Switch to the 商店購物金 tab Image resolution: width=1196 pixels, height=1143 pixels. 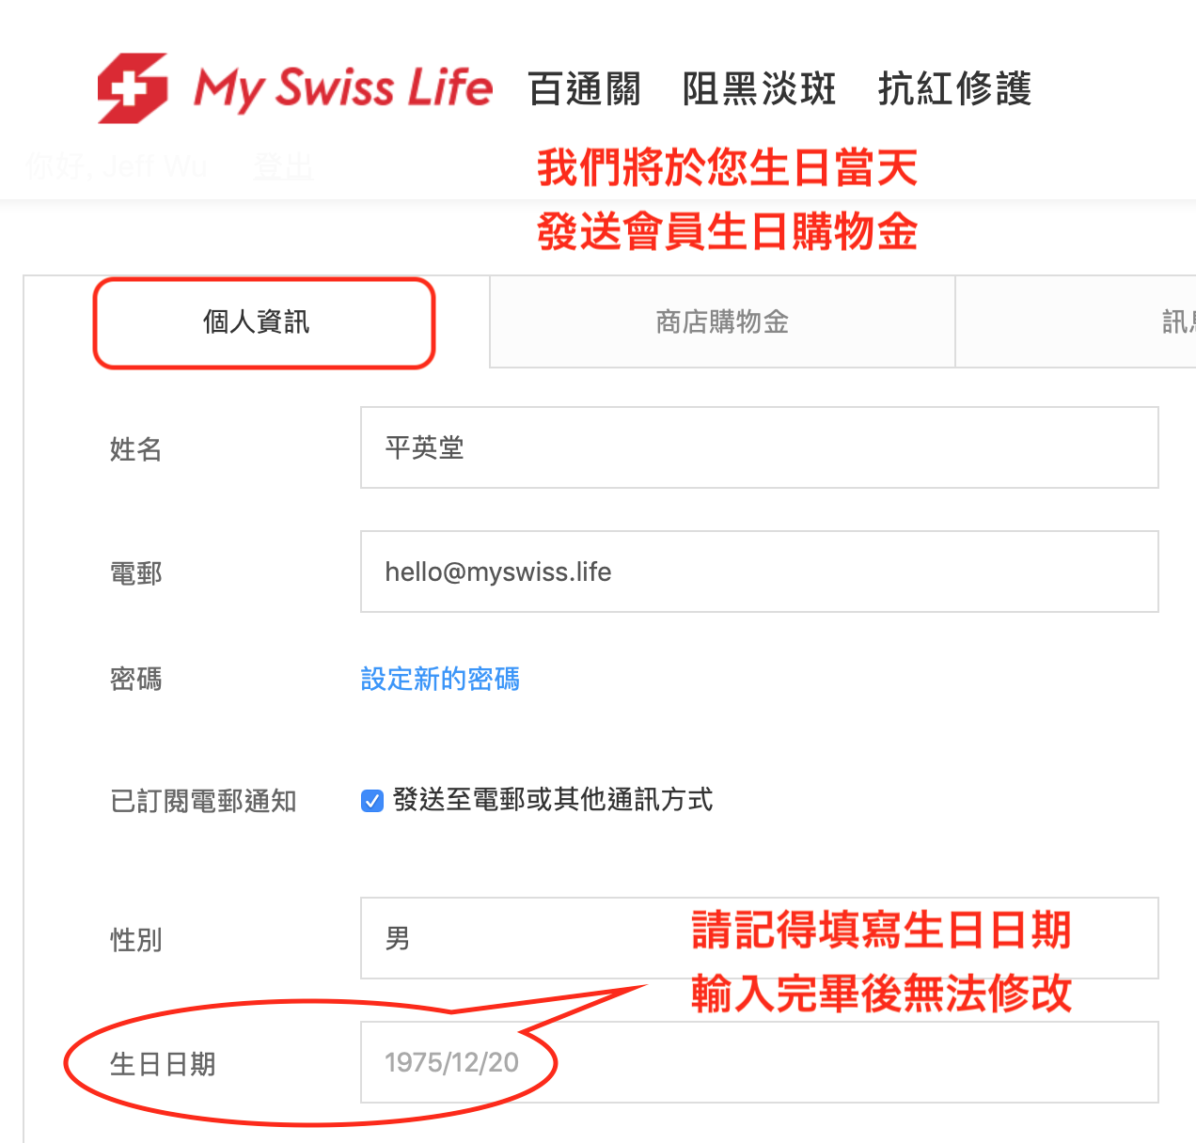(721, 322)
